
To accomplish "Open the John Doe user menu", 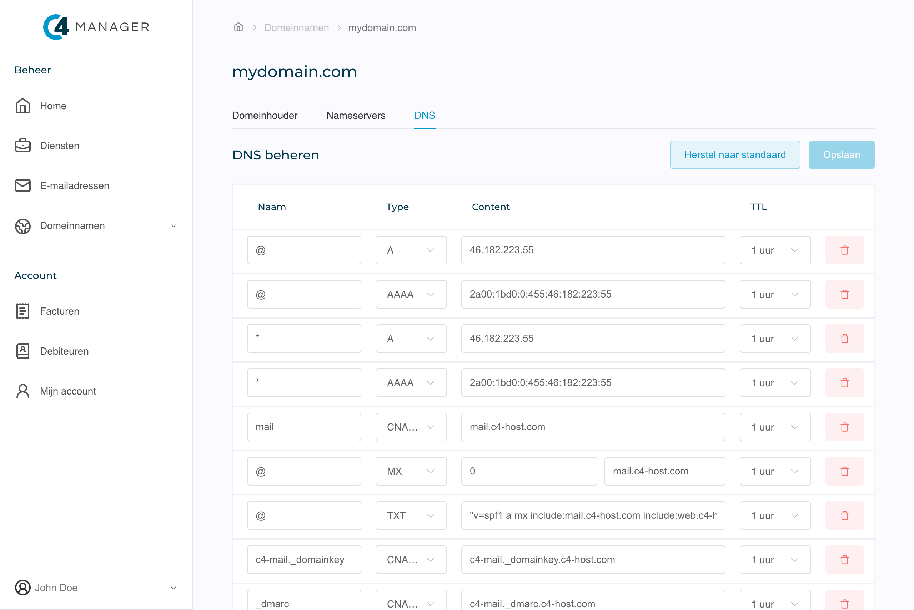I will pos(174,588).
